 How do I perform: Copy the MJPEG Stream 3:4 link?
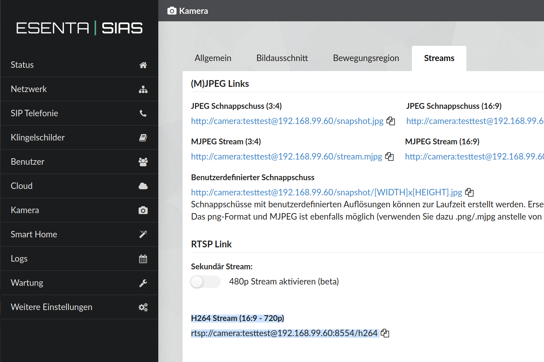point(390,157)
